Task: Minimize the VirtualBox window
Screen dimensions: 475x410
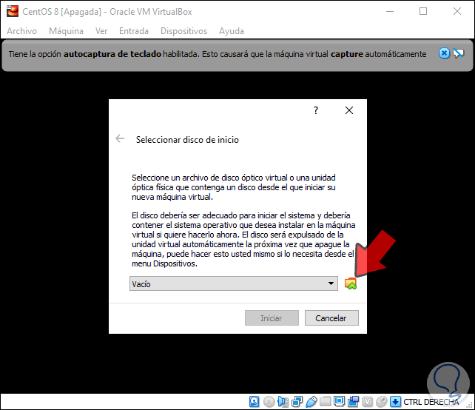Action: [x=390, y=12]
